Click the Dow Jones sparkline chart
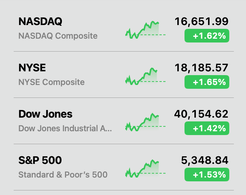The width and height of the screenshot is (246, 195). (145, 123)
